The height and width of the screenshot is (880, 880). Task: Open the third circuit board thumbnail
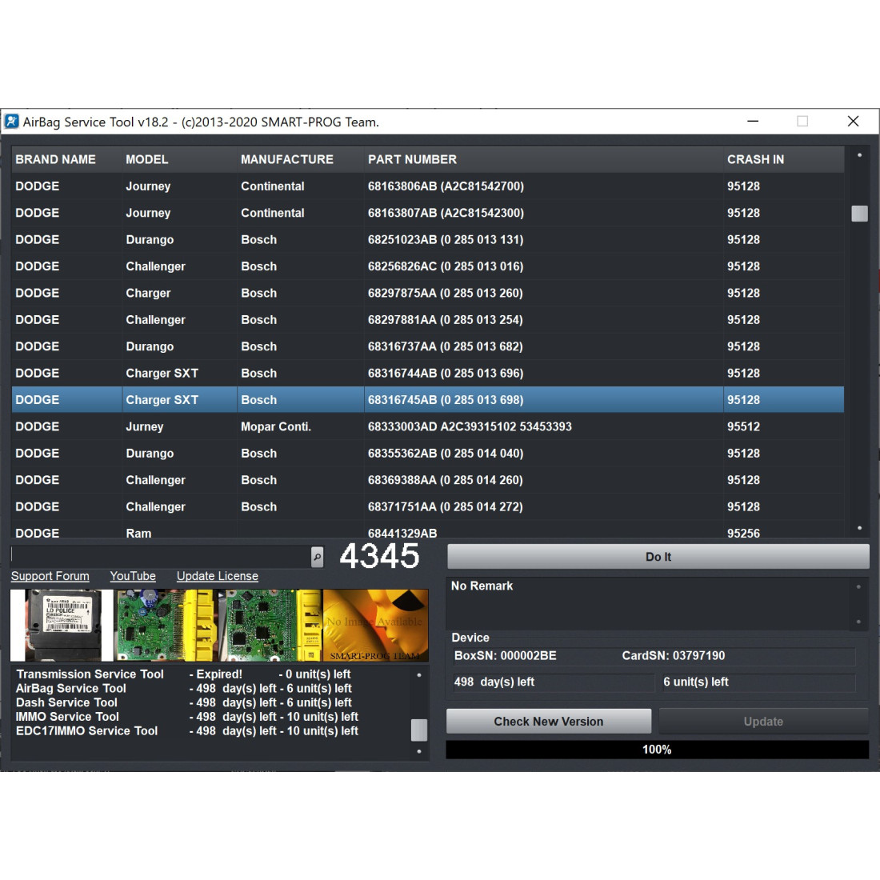270,626
